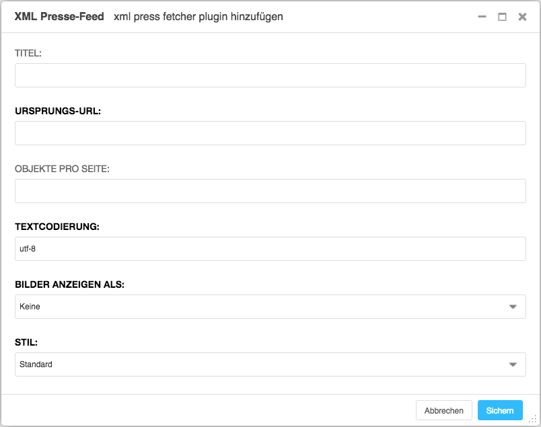Click the arrow beside the Keine option
This screenshot has height=427, width=541.
(513, 307)
